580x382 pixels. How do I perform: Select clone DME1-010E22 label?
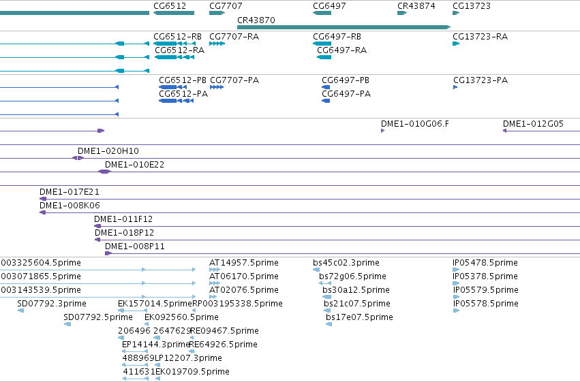click(x=135, y=165)
